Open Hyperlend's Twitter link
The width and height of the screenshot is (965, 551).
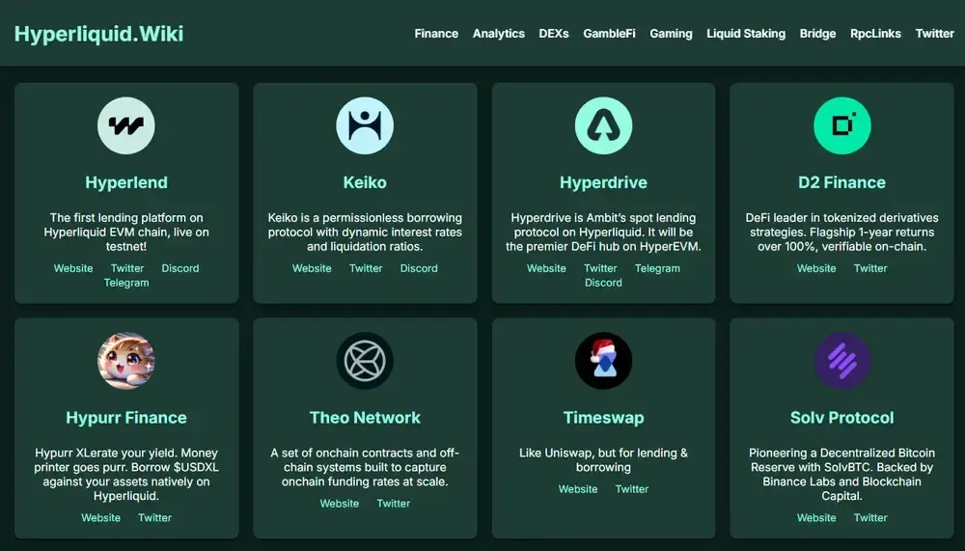click(127, 268)
